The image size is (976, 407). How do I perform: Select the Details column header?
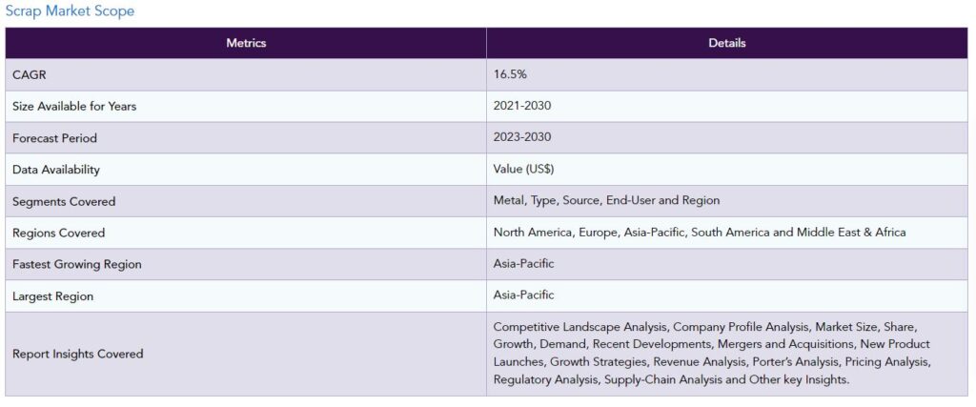(x=727, y=43)
